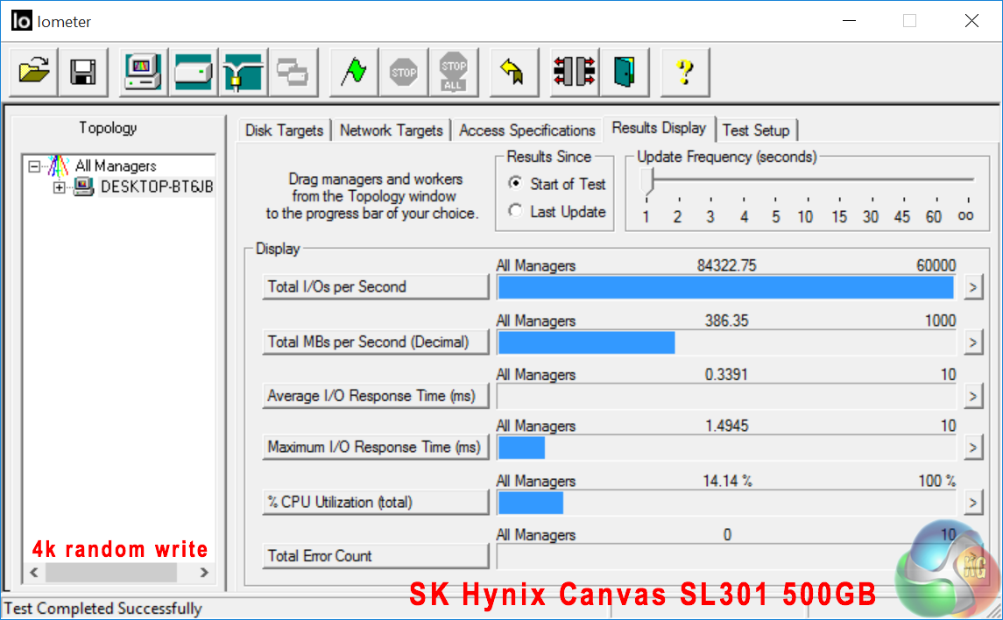Viewport: 1003px width, 620px height.
Task: Exit Iometer using the door icon
Action: 625,72
